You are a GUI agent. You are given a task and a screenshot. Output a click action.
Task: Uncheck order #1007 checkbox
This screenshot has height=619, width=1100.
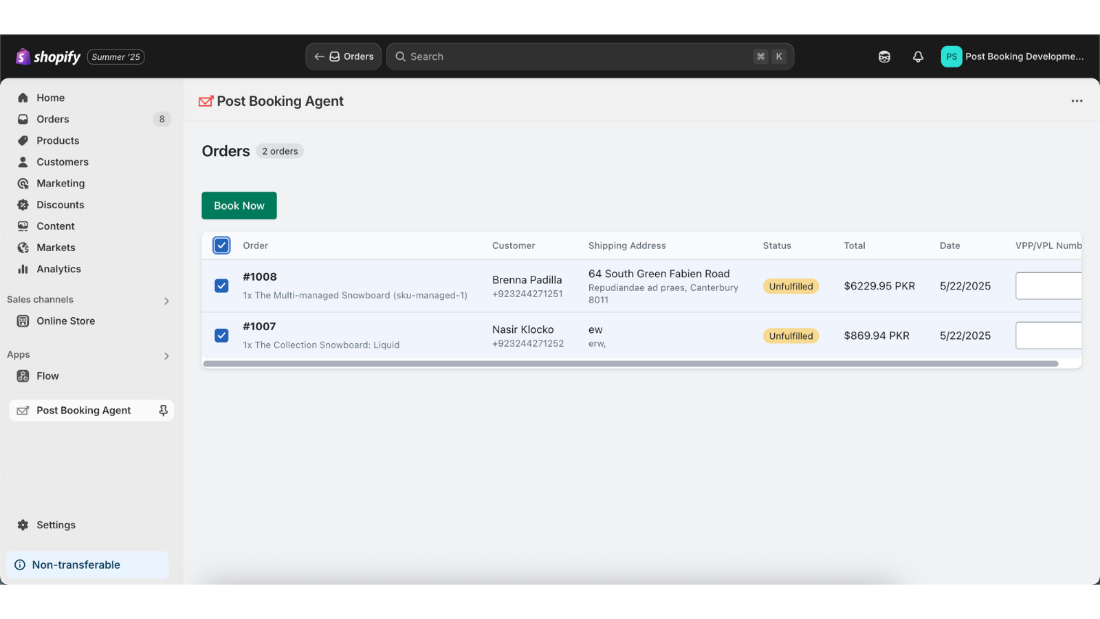(221, 335)
